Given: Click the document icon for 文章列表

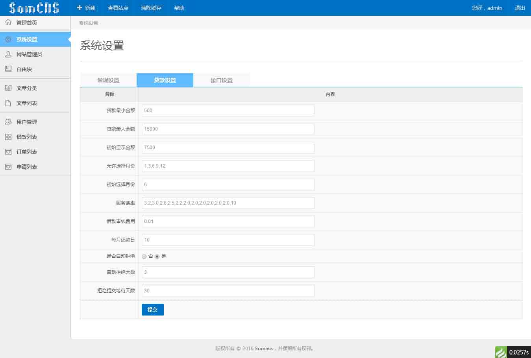Looking at the screenshot, I should click(8, 103).
